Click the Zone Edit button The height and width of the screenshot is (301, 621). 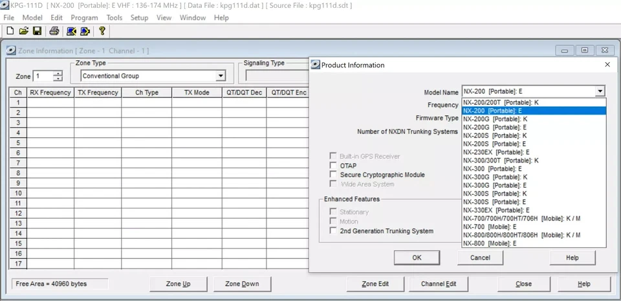[375, 284]
